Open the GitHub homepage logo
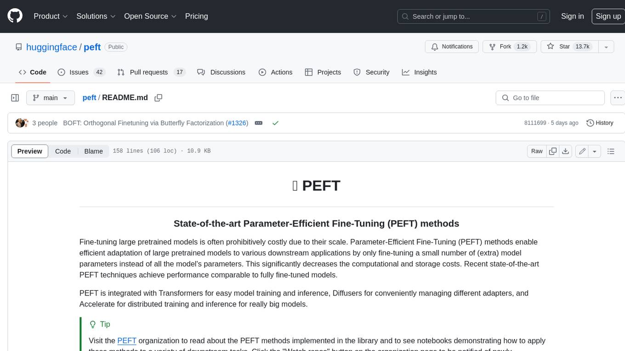 [x=15, y=16]
